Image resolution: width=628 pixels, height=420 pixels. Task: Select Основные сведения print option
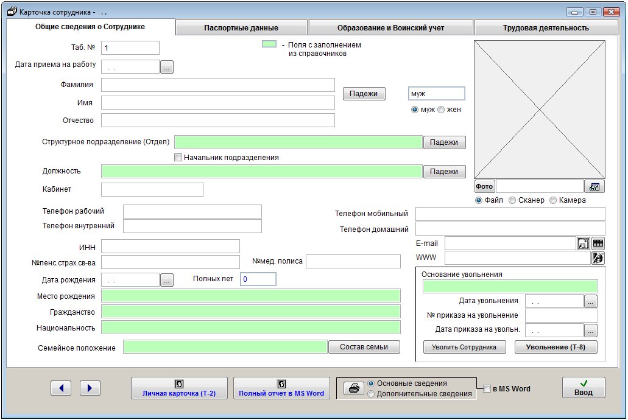tap(371, 383)
